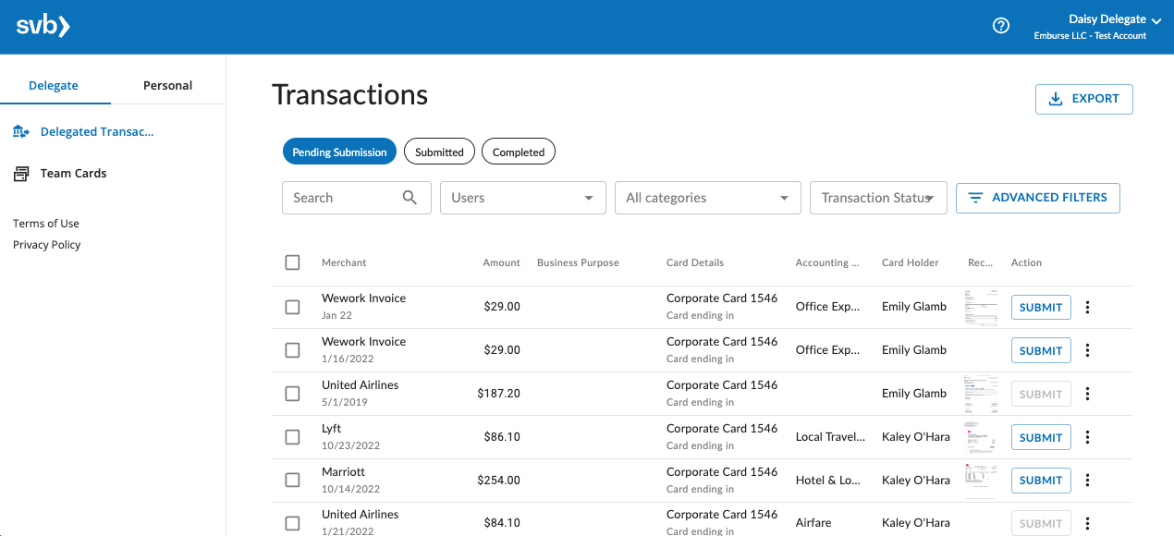Submit the Lyft transaction
Viewport: 1174px width, 536px height.
point(1041,437)
